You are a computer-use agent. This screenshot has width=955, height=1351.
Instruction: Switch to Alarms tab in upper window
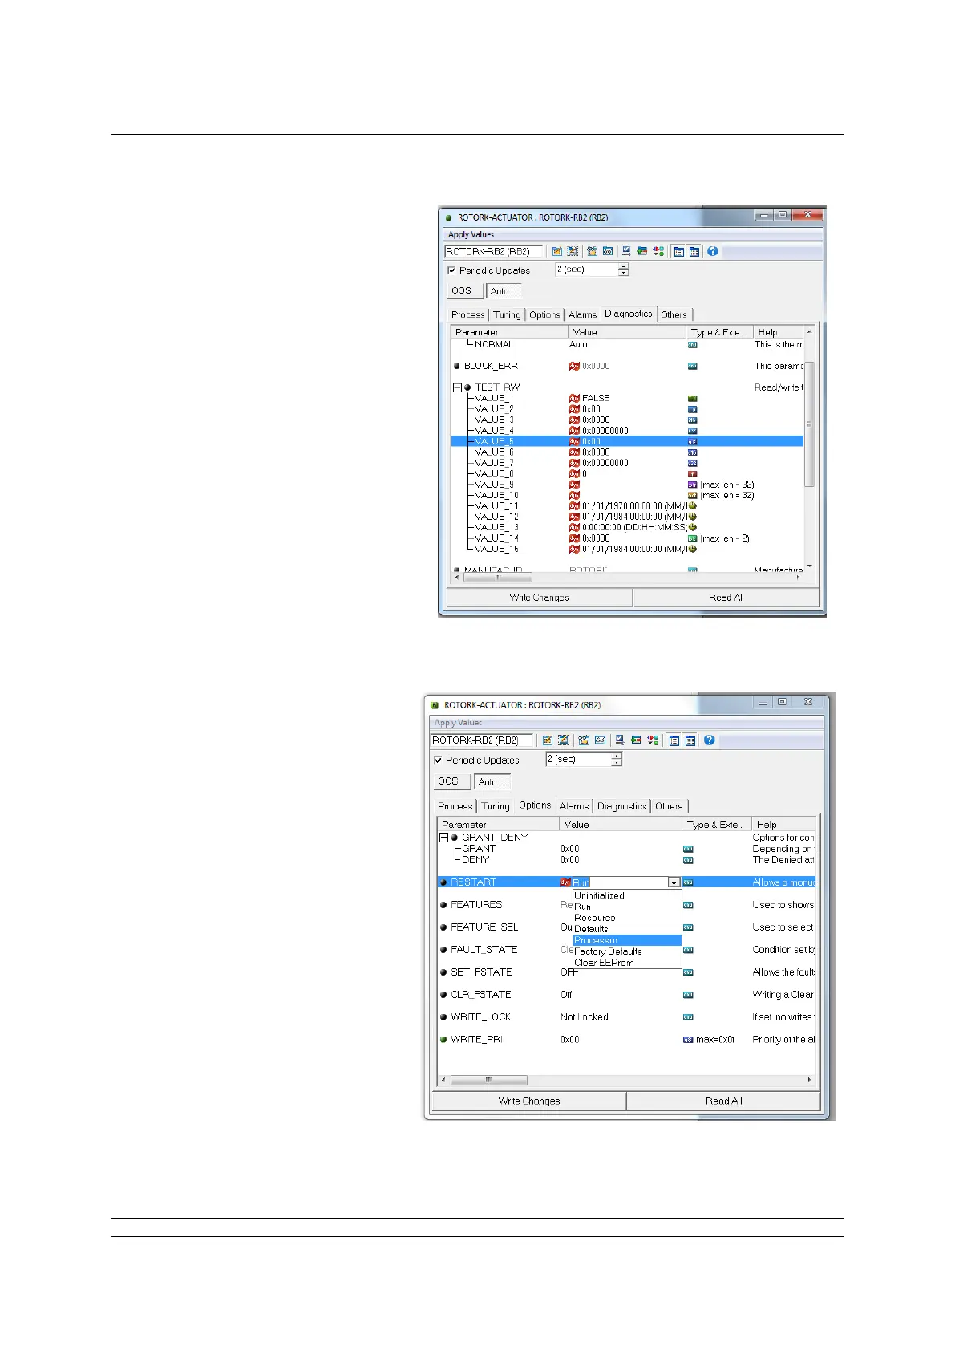coord(583,315)
